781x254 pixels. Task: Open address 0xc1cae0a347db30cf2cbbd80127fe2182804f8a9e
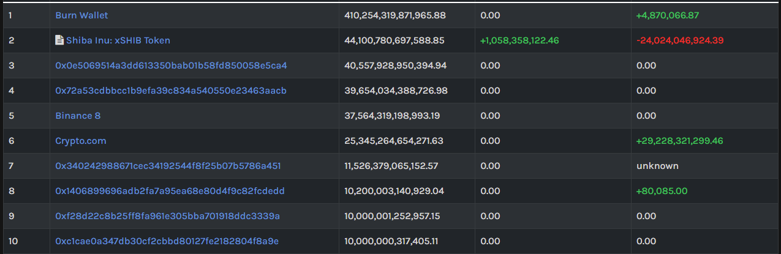coord(167,241)
